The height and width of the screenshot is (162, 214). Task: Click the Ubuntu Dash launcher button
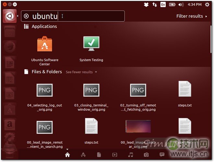point(10,16)
